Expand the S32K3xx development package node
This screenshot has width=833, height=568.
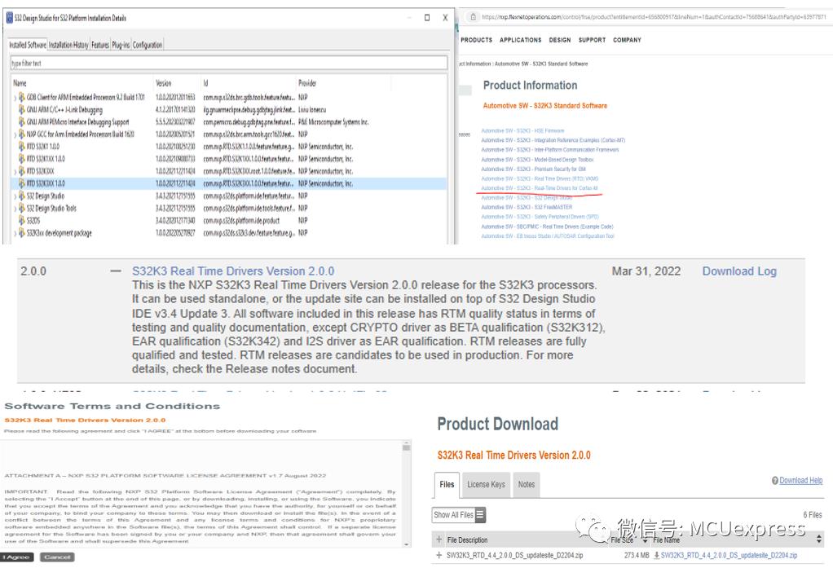point(15,233)
